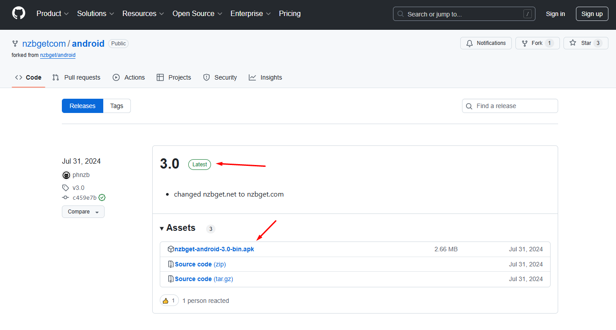The height and width of the screenshot is (330, 616).
Task: Click the 2.66 MB file size
Action: pyautogui.click(x=446, y=250)
